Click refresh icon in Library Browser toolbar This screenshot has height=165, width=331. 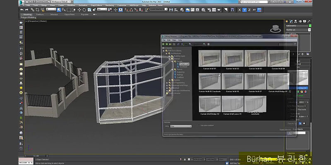(178, 44)
